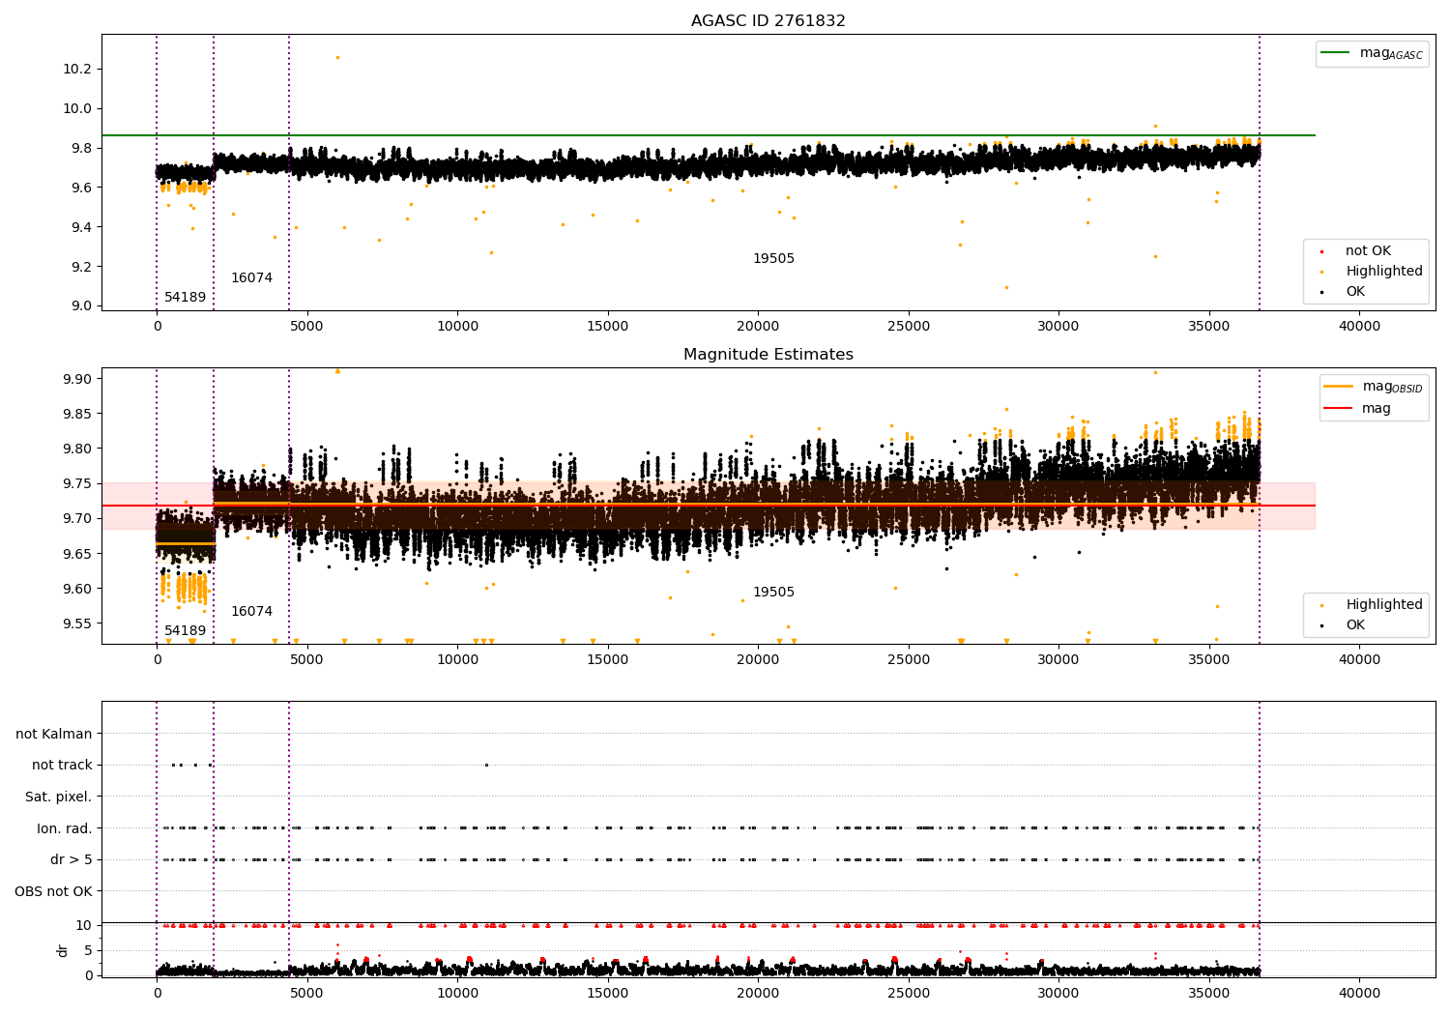Click the 9.0 y-axis tick label
This screenshot has width=1450, height=1015.
coord(80,305)
